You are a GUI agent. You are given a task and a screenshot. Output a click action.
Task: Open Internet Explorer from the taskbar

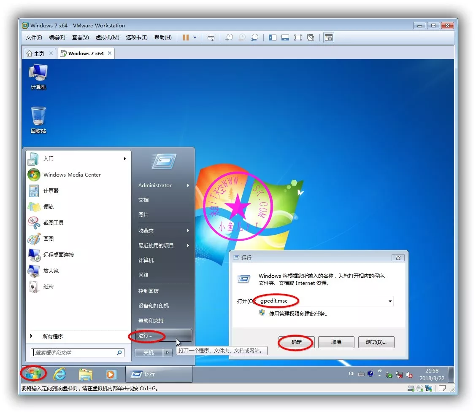point(59,374)
